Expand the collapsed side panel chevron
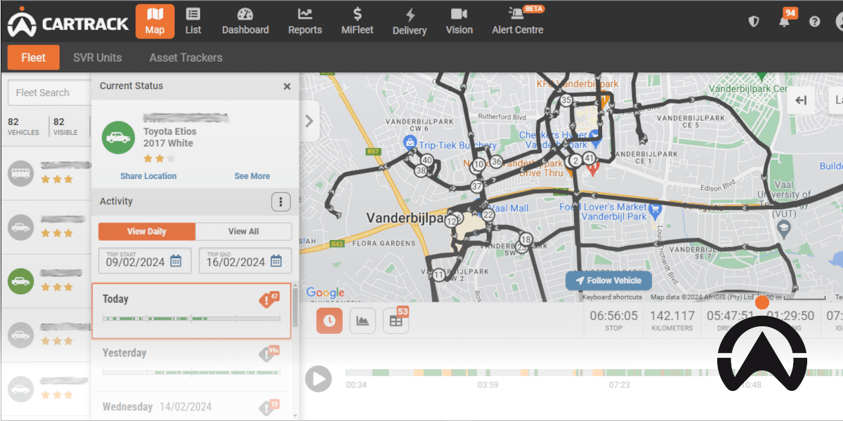Image resolution: width=843 pixels, height=421 pixels. point(308,121)
